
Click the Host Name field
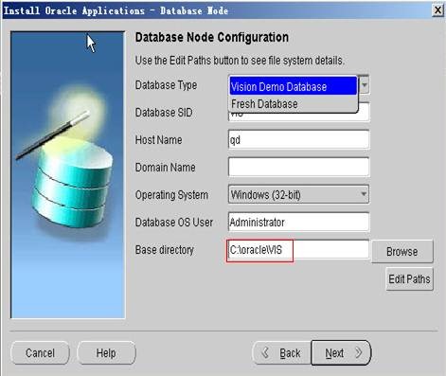[298, 139]
